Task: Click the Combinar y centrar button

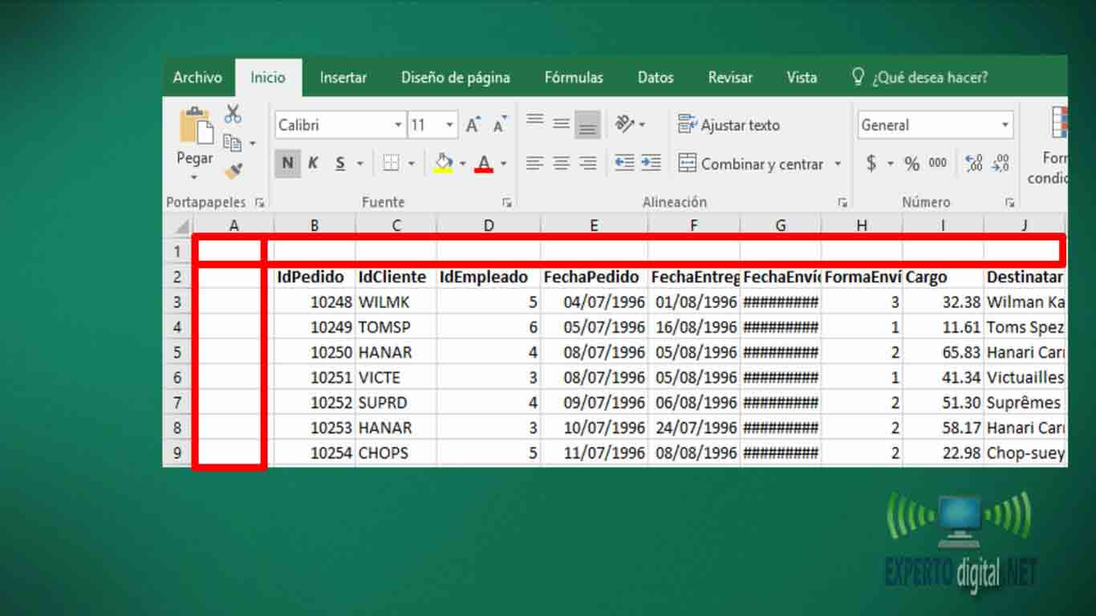Action: (x=752, y=164)
